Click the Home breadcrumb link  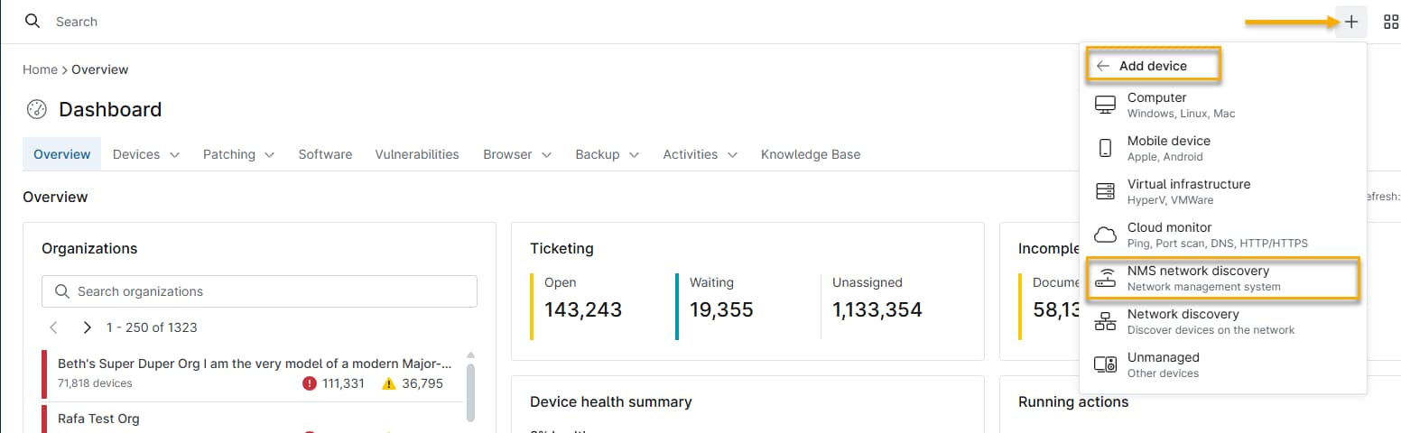40,69
